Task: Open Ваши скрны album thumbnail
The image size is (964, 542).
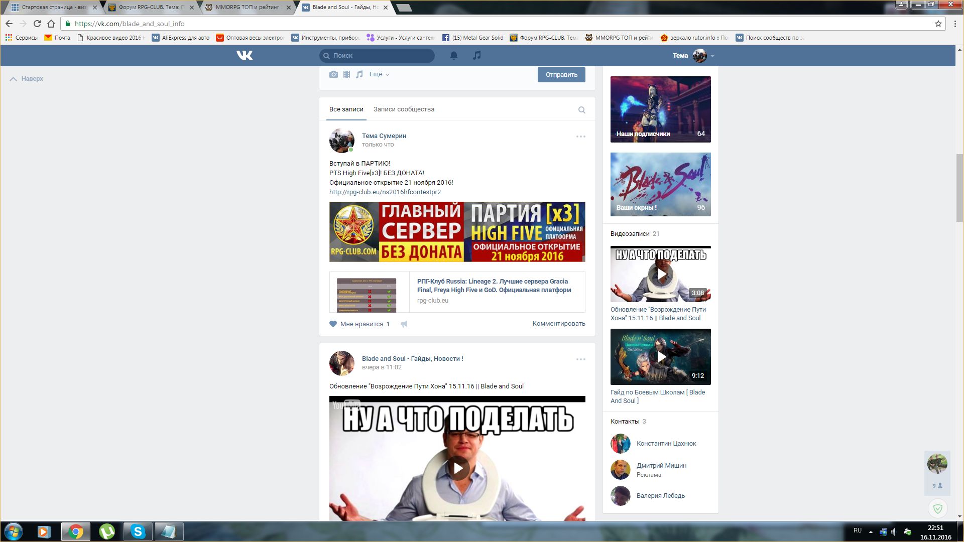Action: pos(661,185)
